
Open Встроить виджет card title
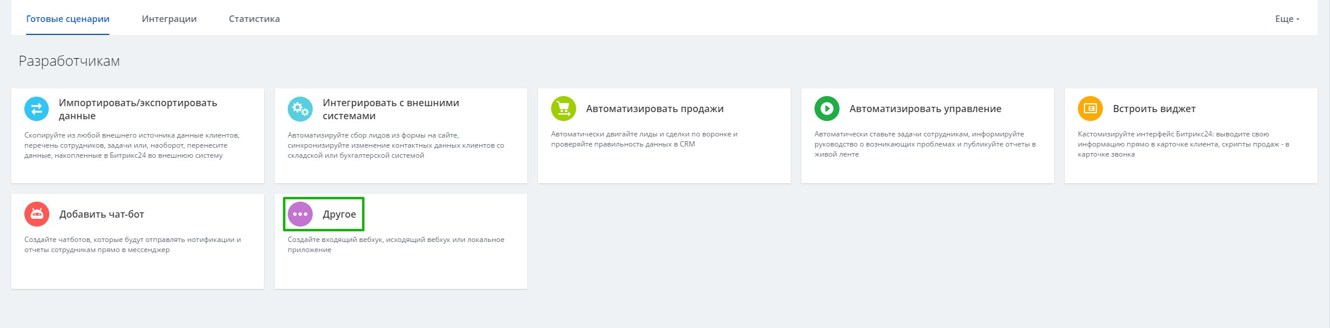click(1155, 109)
